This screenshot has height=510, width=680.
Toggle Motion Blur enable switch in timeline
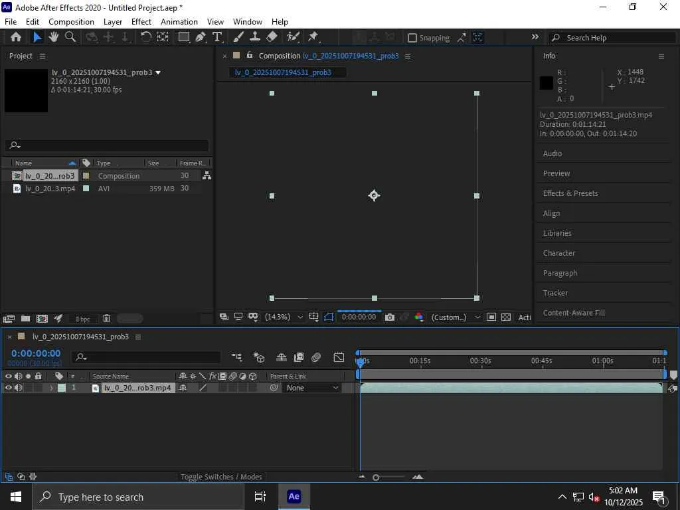coord(316,357)
